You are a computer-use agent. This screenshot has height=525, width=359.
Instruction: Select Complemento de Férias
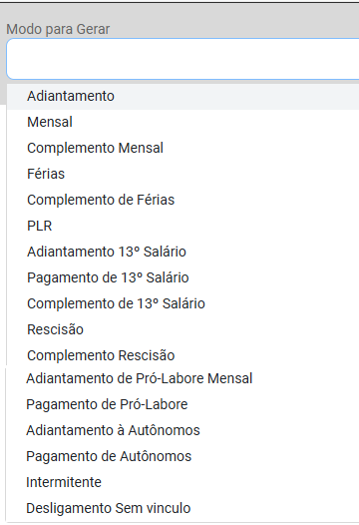click(183, 200)
